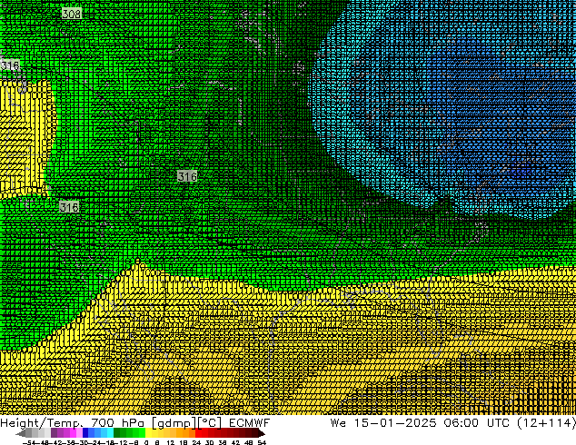The image size is (576, 445).
Task: Click the "700 hPa" level text
Action: [117, 423]
